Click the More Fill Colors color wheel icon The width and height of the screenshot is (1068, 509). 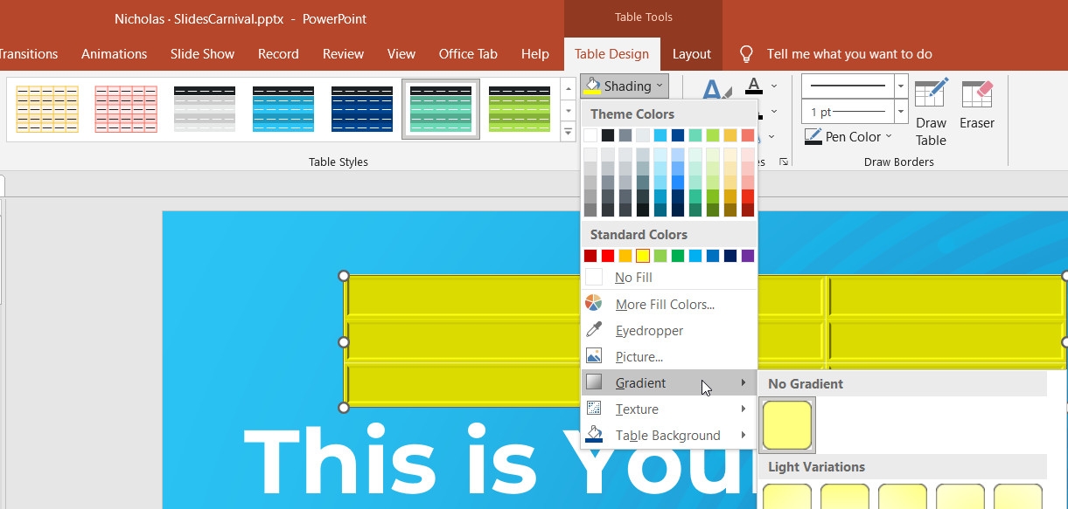point(594,304)
